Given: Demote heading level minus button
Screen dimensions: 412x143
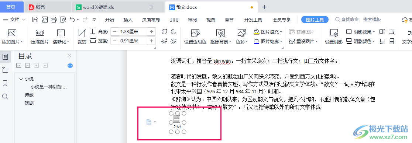Looking at the screenshot, I should point(45,65).
